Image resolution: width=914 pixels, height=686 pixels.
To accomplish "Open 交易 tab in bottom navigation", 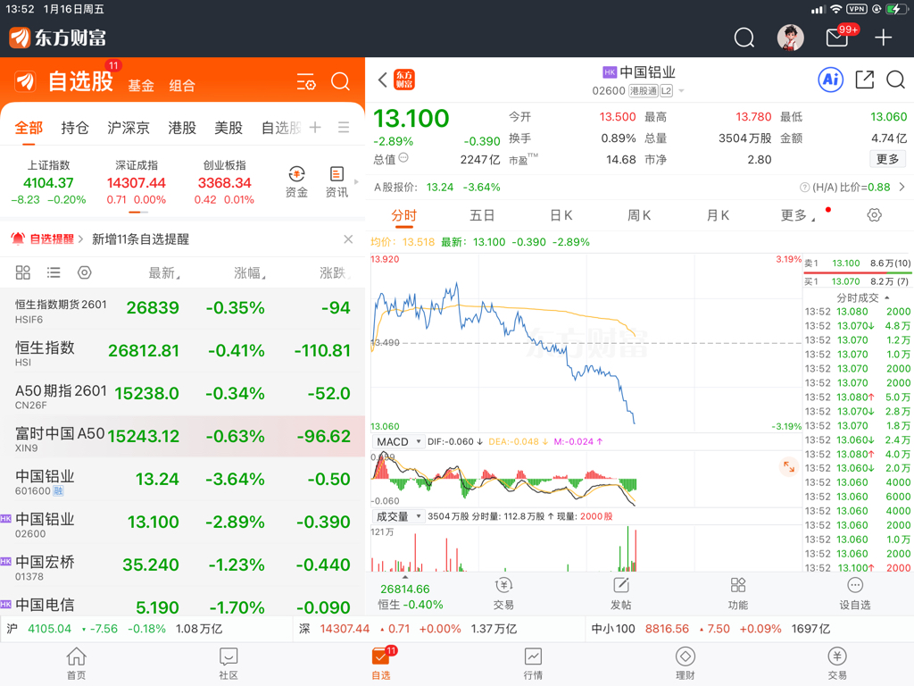I will click(x=837, y=664).
